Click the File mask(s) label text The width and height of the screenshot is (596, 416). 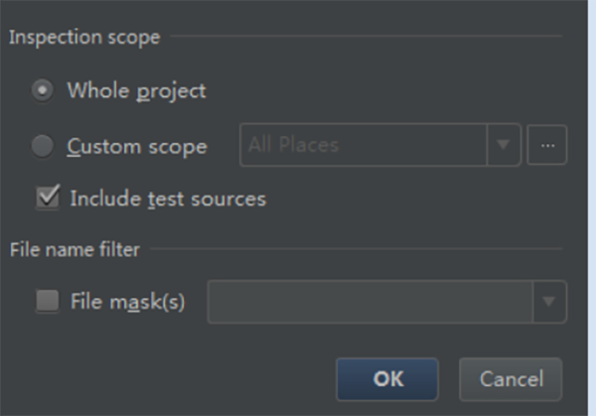click(x=128, y=302)
